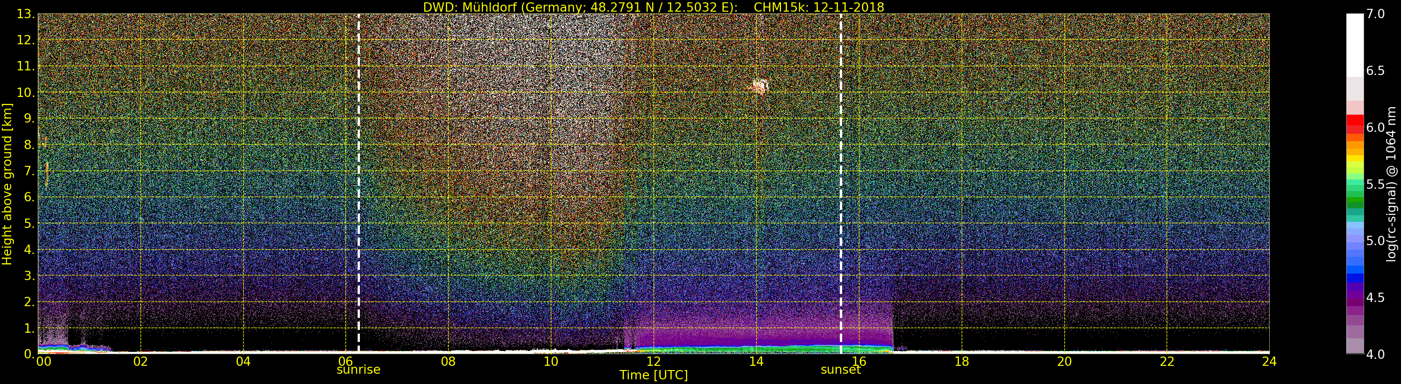Click the 'sunrise' label below the time axis
Image resolution: width=1401 pixels, height=384 pixels.
(359, 370)
